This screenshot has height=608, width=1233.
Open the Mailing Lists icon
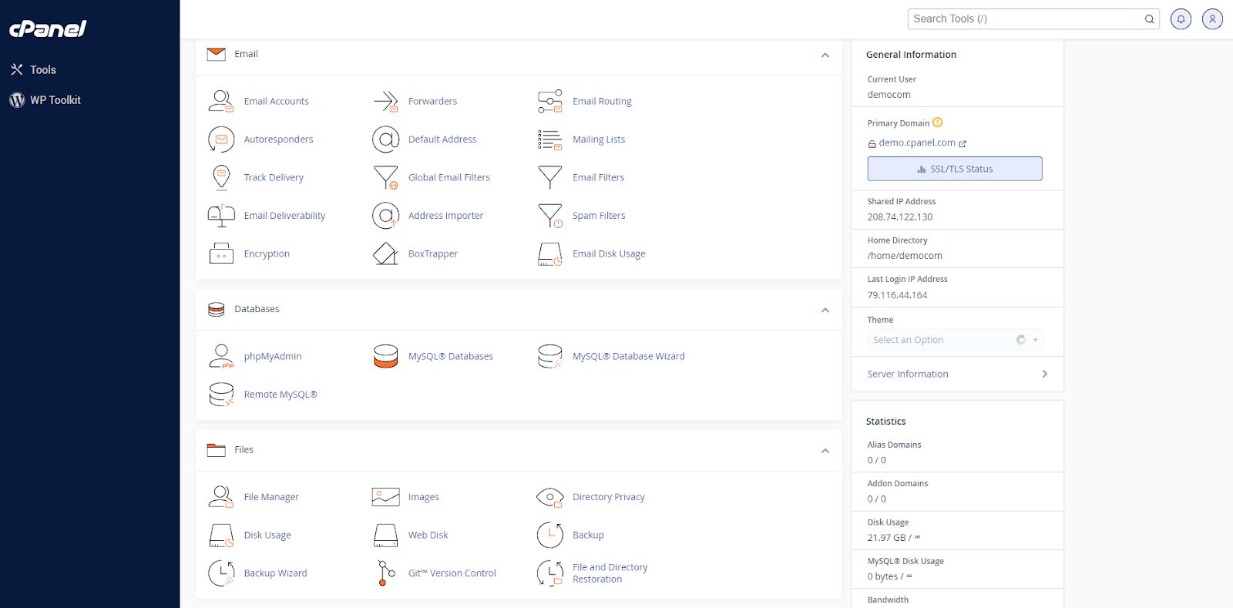click(x=549, y=139)
